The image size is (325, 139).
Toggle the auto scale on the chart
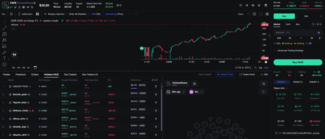click(x=266, y=68)
